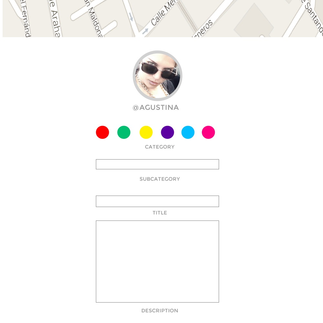Click the Calle Me street label on map
323x323 pixels.
[164, 13]
